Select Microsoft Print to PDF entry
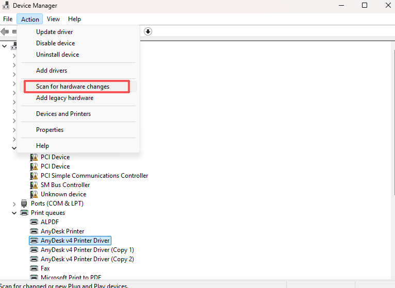Image resolution: width=395 pixels, height=288 pixels. (x=71, y=277)
